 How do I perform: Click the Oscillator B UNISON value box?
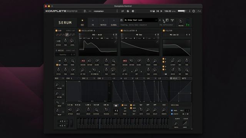point(125,61)
